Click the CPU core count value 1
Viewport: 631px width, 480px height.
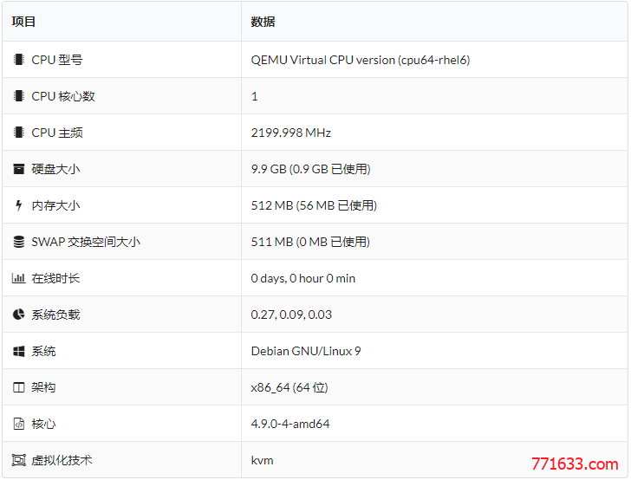[x=254, y=96]
